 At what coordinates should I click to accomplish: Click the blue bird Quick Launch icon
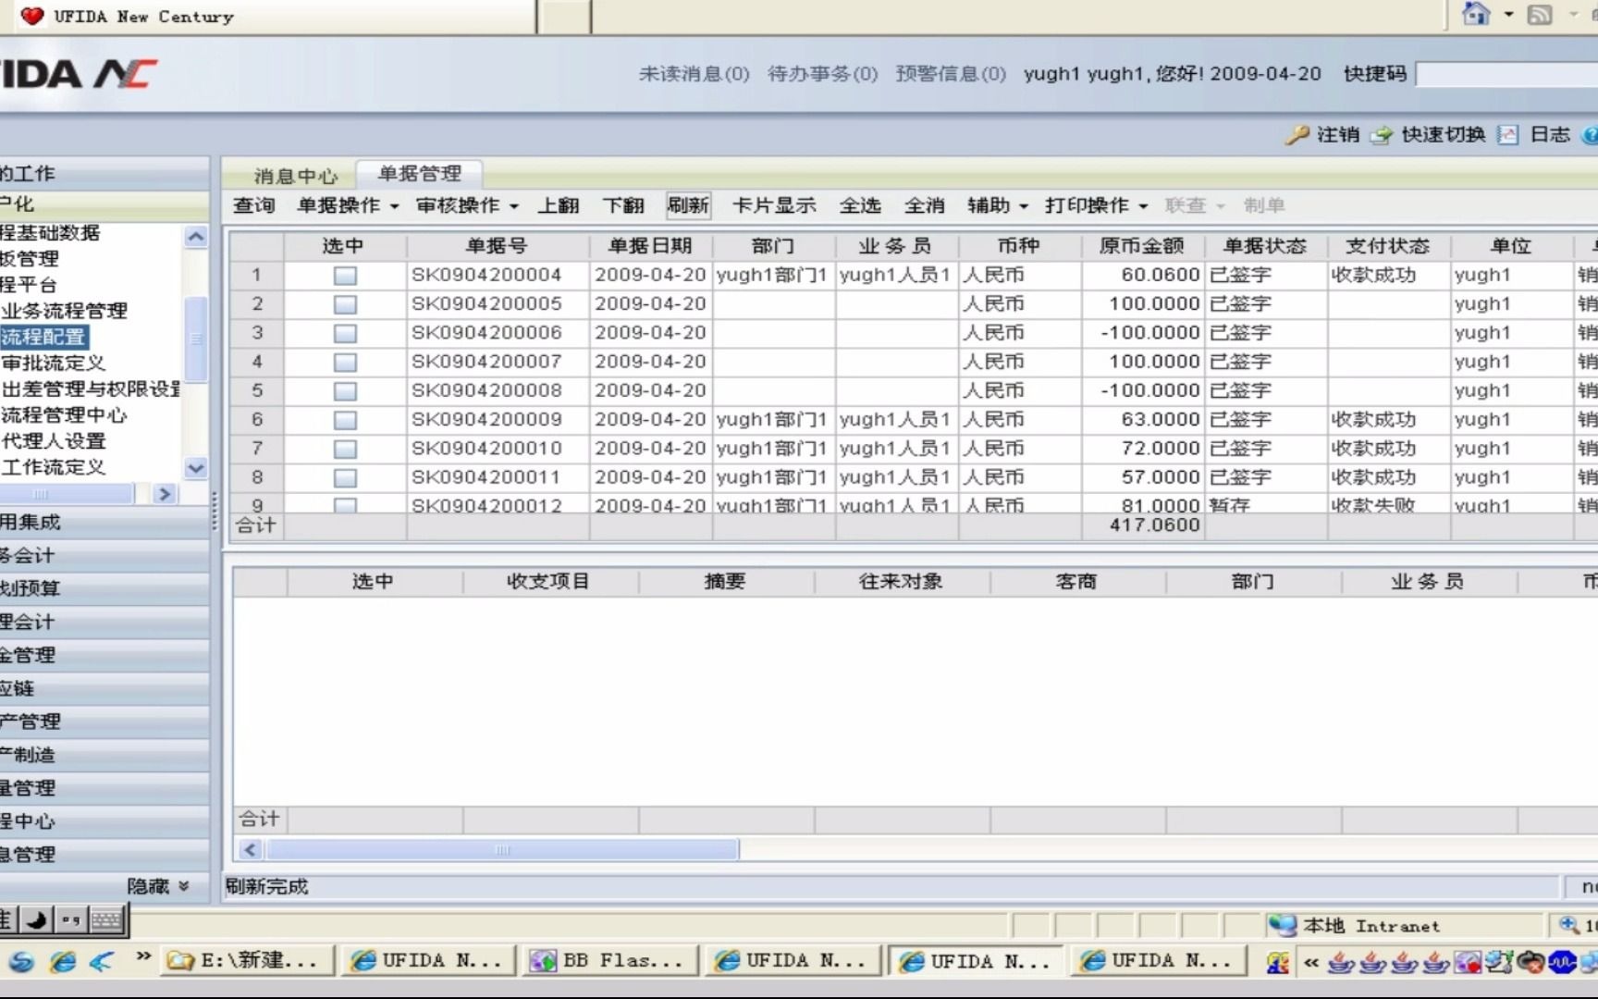click(102, 962)
